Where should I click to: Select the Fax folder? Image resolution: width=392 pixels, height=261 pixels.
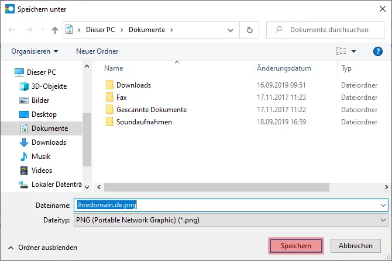click(x=122, y=98)
